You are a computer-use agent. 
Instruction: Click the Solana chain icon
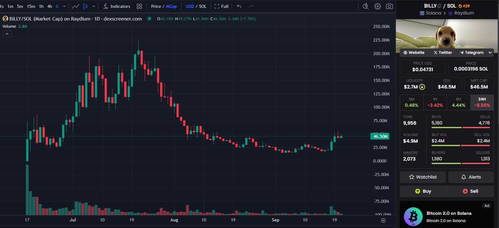(422, 13)
